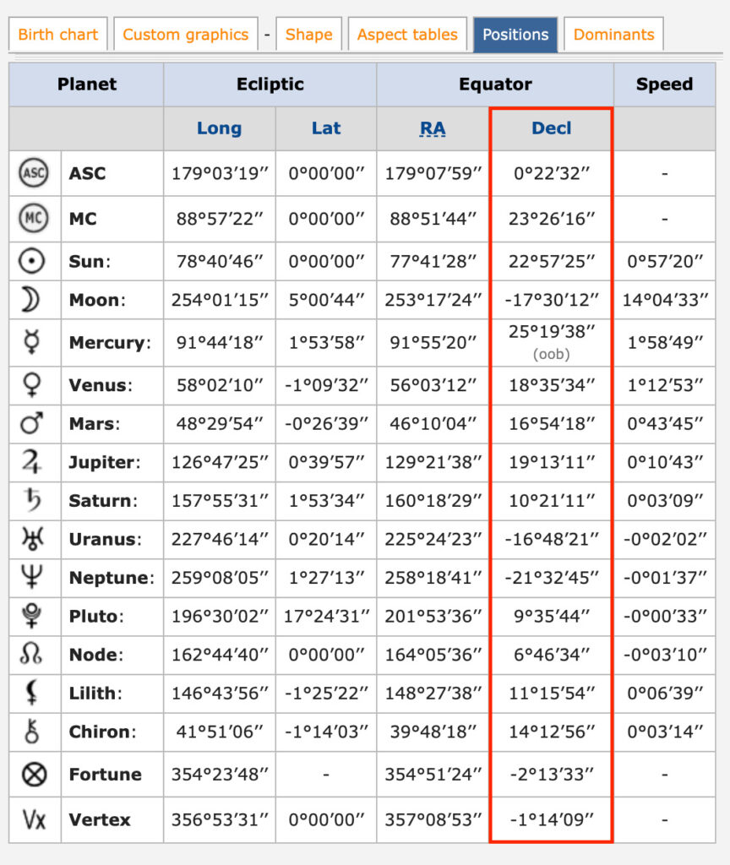Click the MC midheaven circle icon
The image size is (730, 865).
(x=34, y=218)
